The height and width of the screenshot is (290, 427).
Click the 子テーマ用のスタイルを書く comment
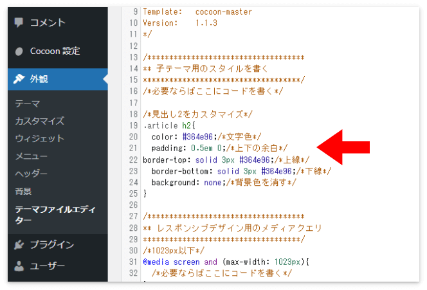click(206, 68)
